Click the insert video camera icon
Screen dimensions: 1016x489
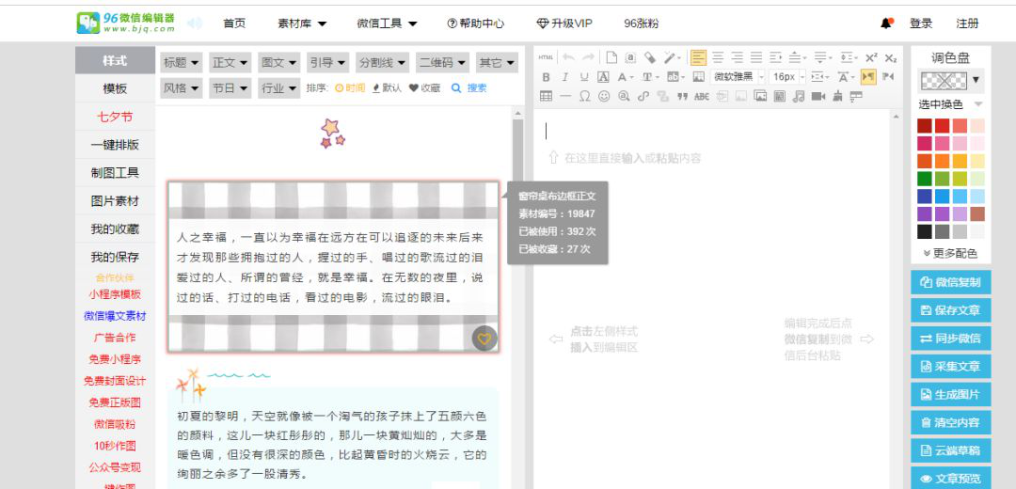(818, 96)
